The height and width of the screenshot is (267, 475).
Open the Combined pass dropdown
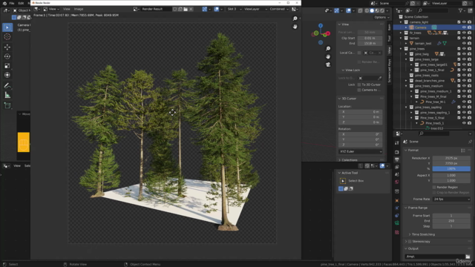(x=279, y=9)
